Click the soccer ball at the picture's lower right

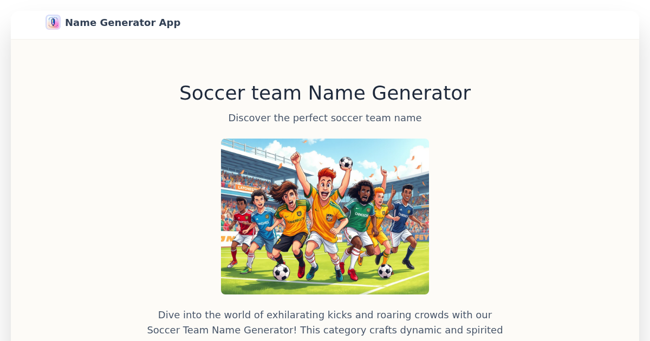(385, 271)
